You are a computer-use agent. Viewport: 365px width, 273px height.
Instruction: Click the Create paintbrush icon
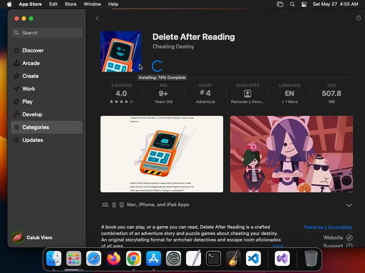pyautogui.click(x=16, y=76)
